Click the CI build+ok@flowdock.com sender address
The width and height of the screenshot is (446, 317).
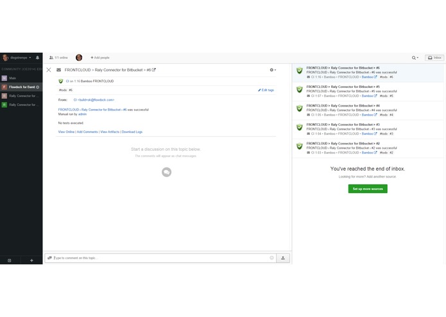pyautogui.click(x=94, y=100)
